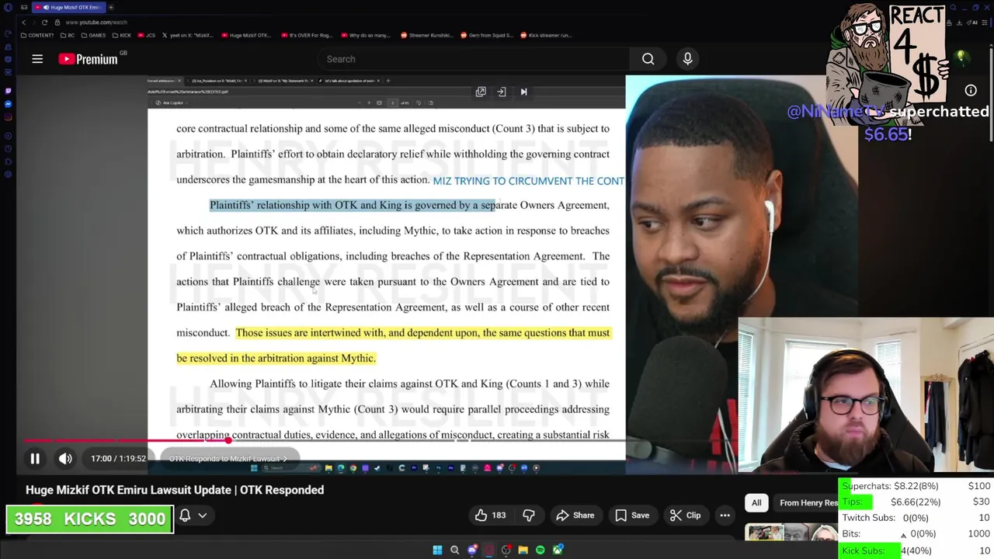This screenshot has height=559, width=994.
Task: Open history from the sidebar clock icon
Action: pyautogui.click(x=8, y=148)
